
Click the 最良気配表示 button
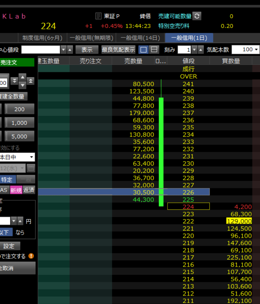[118, 50]
